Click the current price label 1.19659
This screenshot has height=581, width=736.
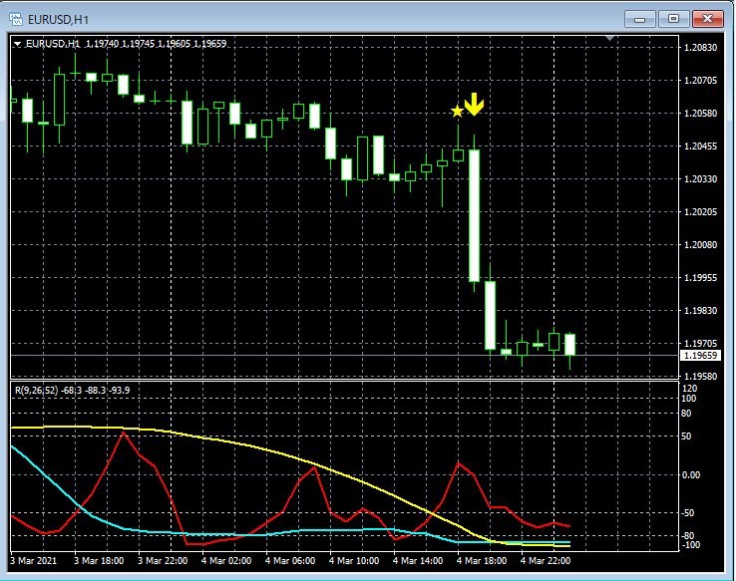click(700, 356)
